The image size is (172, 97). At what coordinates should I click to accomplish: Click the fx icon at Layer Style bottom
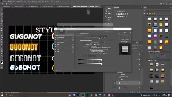point(56,70)
